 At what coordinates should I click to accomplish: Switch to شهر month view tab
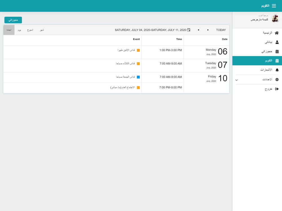[x=42, y=30]
